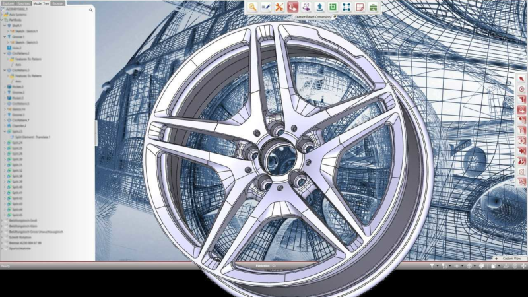528x297 pixels.
Task: Select Hole.2 in the model tree
Action: pyautogui.click(x=17, y=48)
